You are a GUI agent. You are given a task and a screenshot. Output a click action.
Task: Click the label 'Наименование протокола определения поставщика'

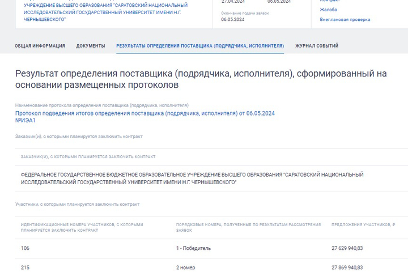coord(102,105)
